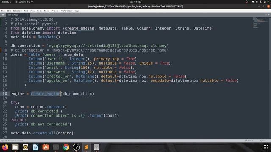Open the Help menu

pyautogui.click(x=76, y=11)
